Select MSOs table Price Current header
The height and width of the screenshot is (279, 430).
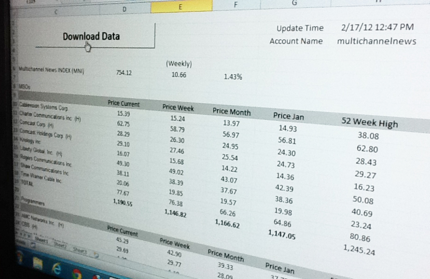pos(123,103)
